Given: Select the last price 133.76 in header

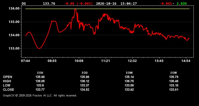Looking at the screenshot, I should 49,3.
